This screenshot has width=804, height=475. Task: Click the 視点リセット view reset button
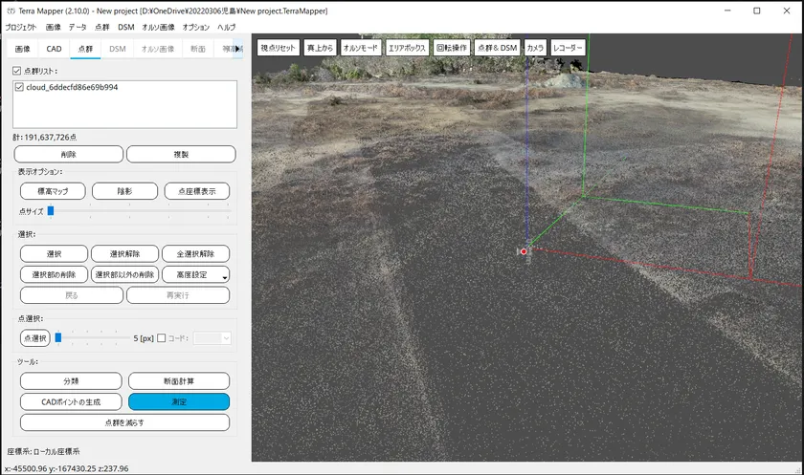[x=278, y=47]
